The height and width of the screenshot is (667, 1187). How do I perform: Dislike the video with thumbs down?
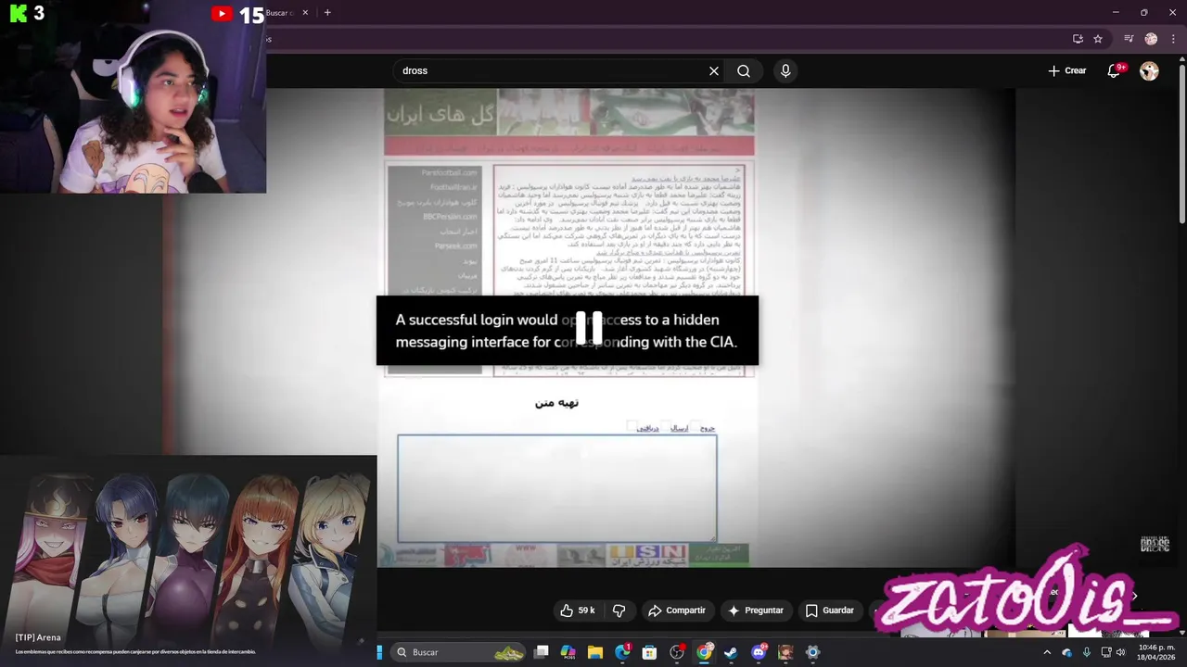pyautogui.click(x=619, y=610)
